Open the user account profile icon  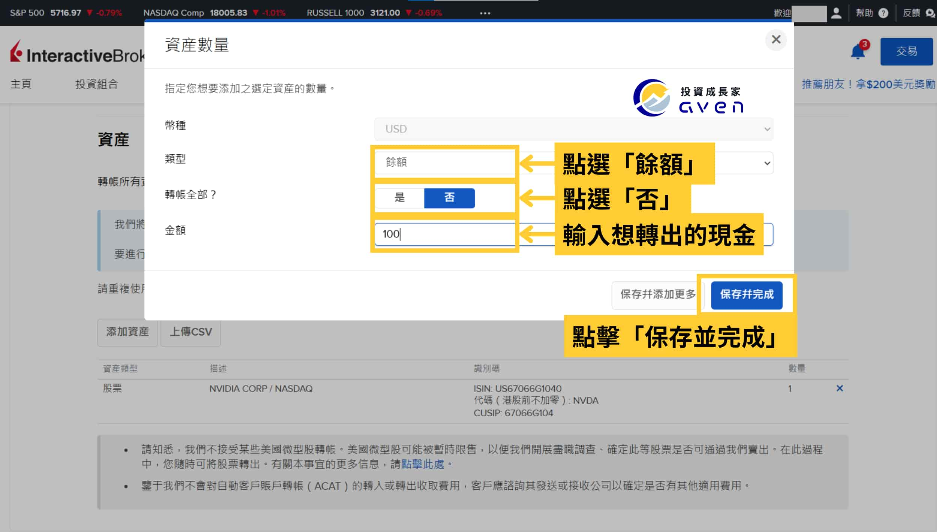836,13
